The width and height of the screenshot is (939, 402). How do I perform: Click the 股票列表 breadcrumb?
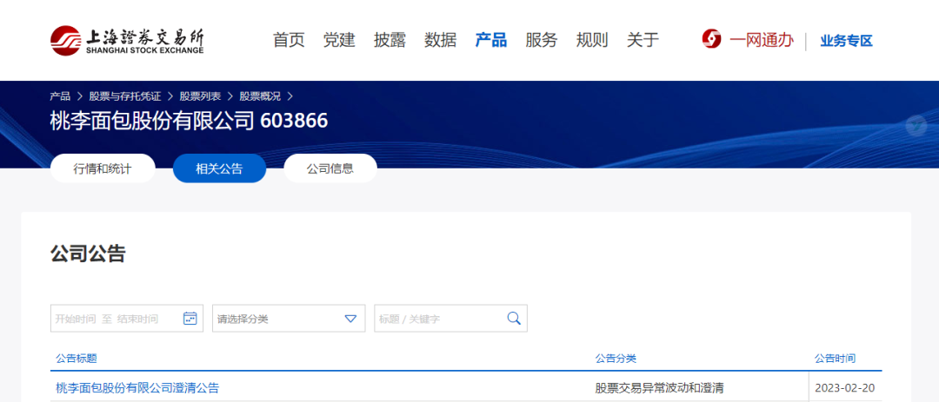tap(200, 96)
